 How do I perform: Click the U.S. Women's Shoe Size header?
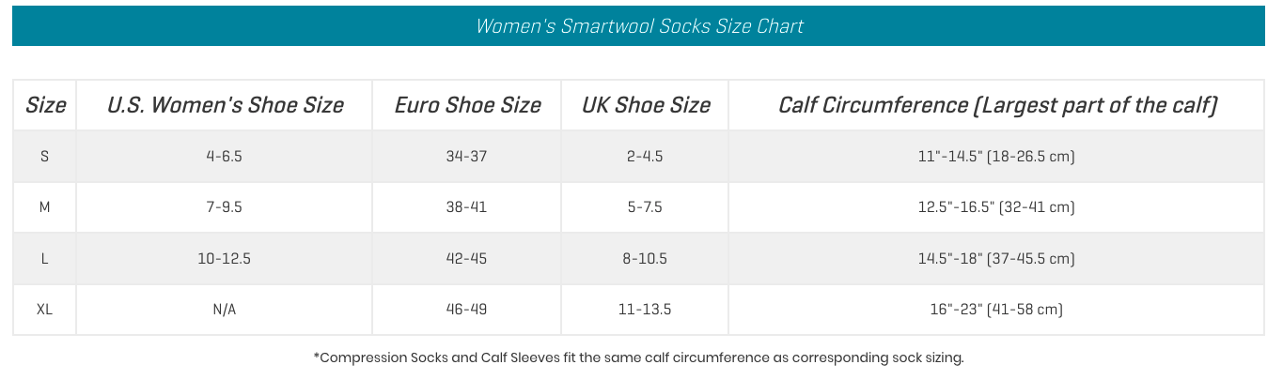tap(225, 105)
